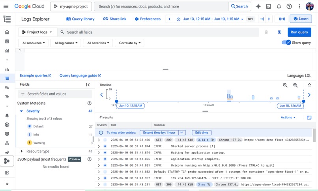Open notifications bell in top bar
Viewport: 318px width, 191px height.
pos(279,6)
